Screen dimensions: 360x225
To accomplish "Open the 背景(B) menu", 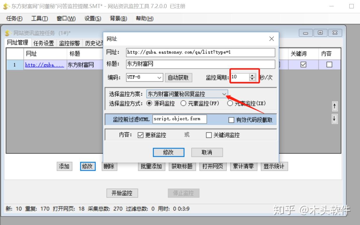I will pos(118,19).
